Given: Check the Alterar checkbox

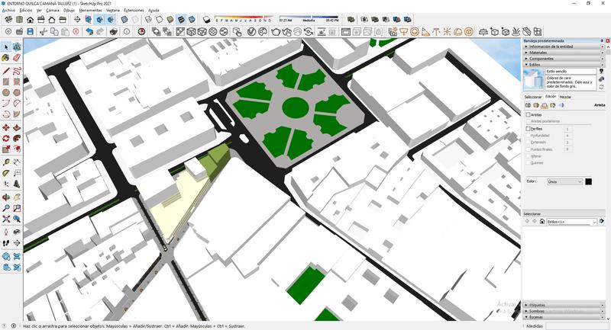Looking at the screenshot, I should [529, 156].
